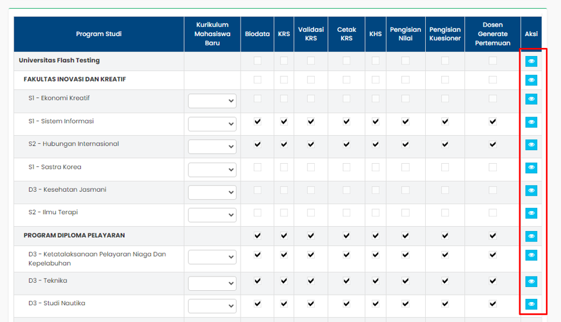
Task: View details of Fakultas Inovasi dan Kreatif
Action: pyautogui.click(x=531, y=80)
